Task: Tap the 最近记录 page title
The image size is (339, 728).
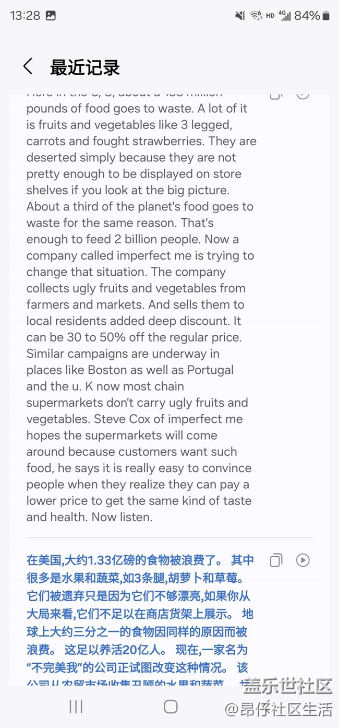Action: click(85, 67)
